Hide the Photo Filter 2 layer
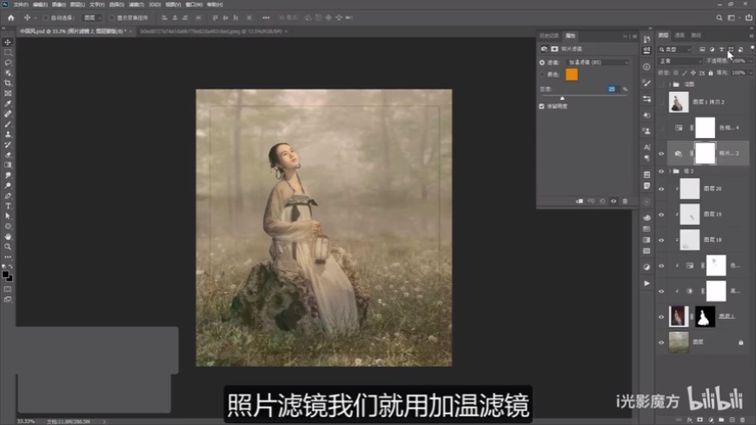 coord(661,154)
